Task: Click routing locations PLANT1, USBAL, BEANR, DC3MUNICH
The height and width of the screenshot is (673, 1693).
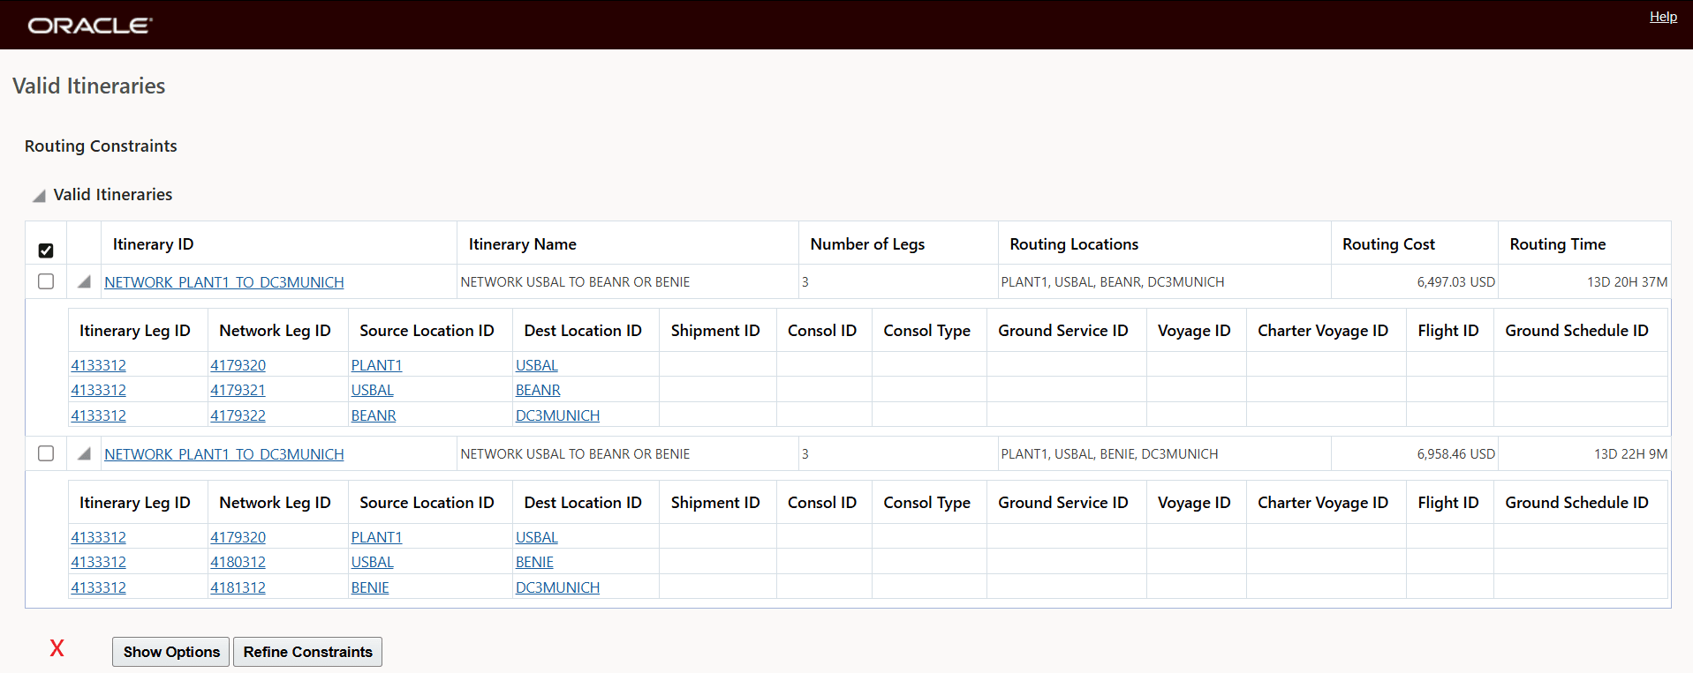Action: tap(1112, 282)
